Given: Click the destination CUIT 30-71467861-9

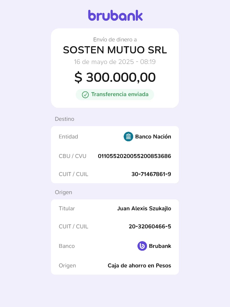Looking at the screenshot, I should point(151,174).
